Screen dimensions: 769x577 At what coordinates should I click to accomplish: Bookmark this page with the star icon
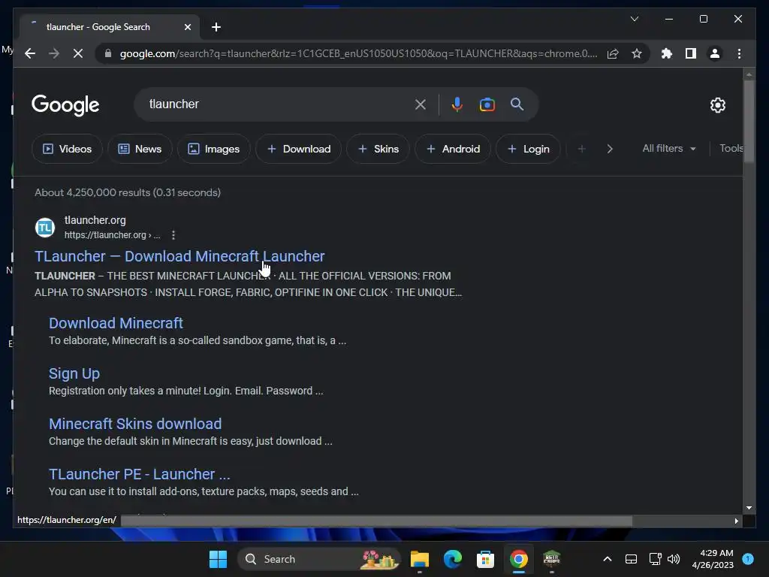point(637,53)
